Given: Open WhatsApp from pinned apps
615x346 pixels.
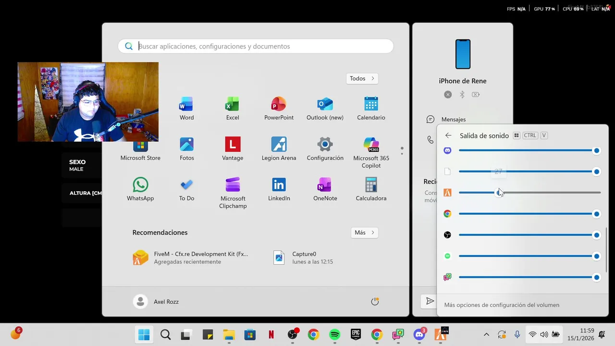Looking at the screenshot, I should pos(140,189).
